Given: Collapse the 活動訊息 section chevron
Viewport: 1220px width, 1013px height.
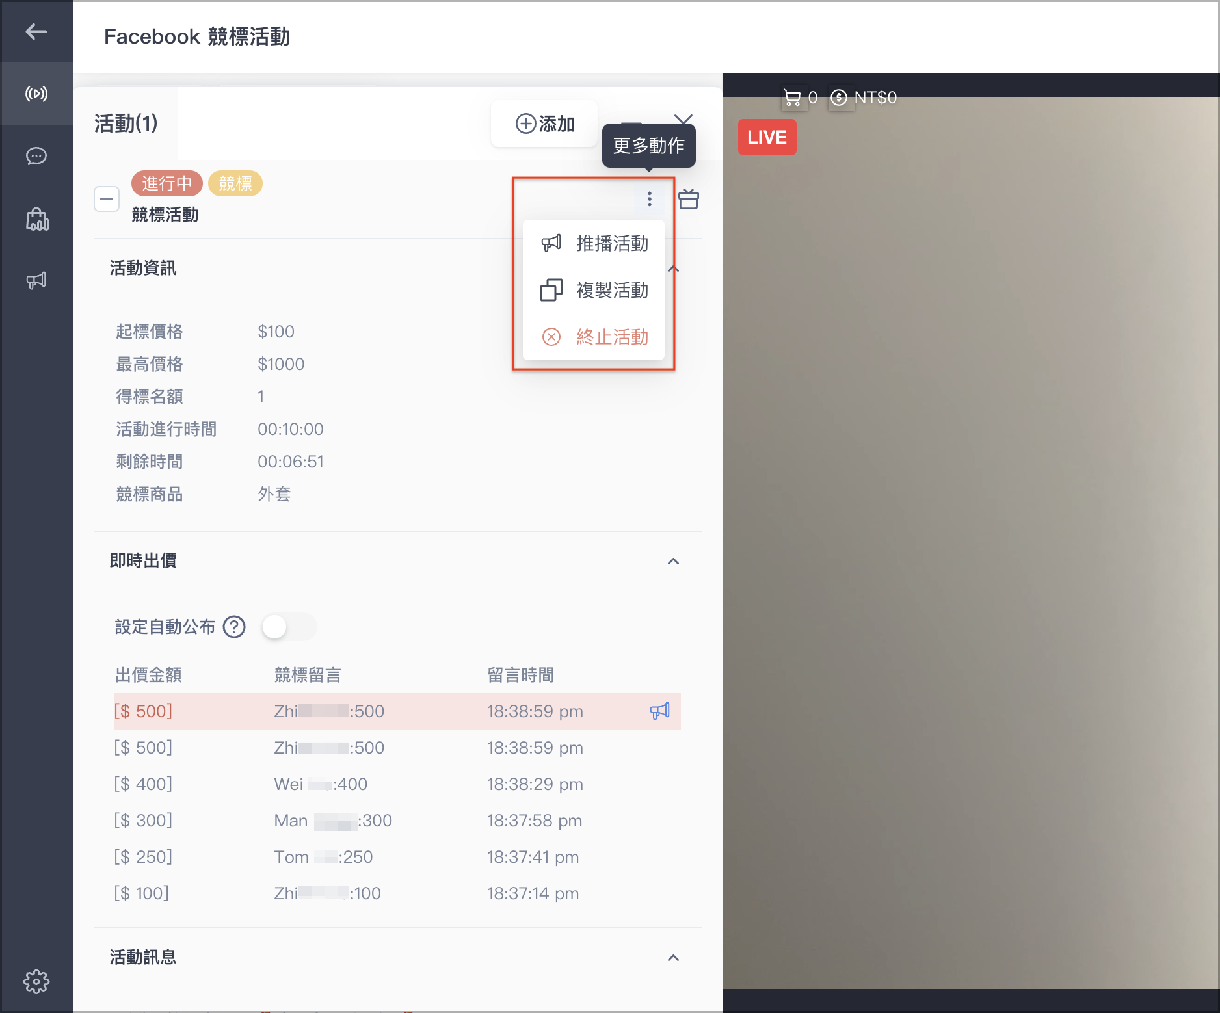Looking at the screenshot, I should (674, 958).
